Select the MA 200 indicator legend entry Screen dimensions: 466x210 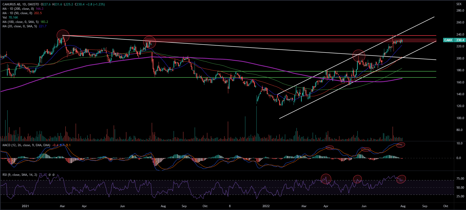(18, 9)
